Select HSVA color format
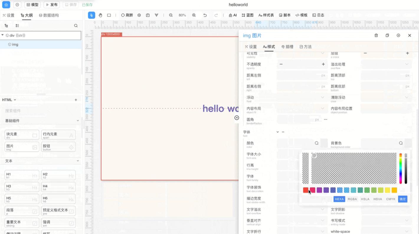 tap(378, 199)
